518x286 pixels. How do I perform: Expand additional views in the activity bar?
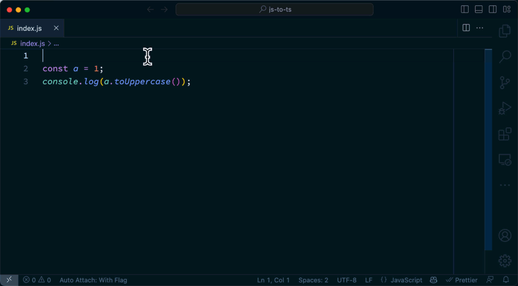pyautogui.click(x=505, y=186)
